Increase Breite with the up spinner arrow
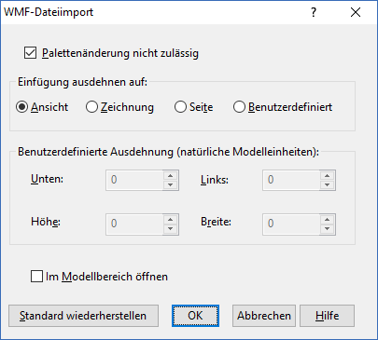The width and height of the screenshot is (378, 340). pyautogui.click(x=328, y=219)
